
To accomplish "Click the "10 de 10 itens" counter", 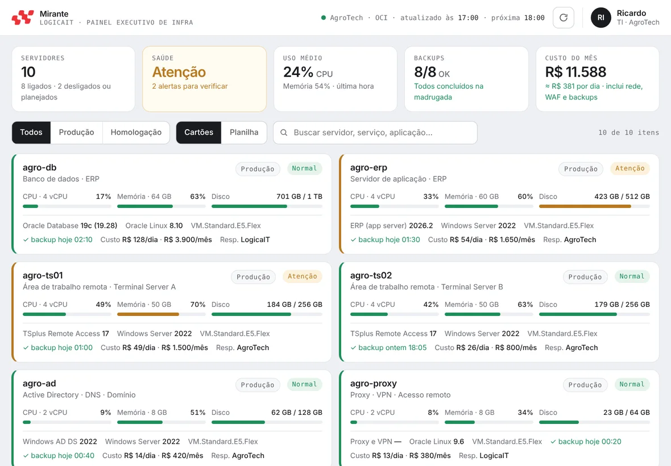I will 628,132.
